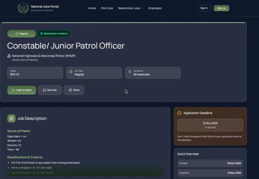The width and height of the screenshot is (259, 179).
Task: Open the Find Jobs menu item
Action: [107, 8]
